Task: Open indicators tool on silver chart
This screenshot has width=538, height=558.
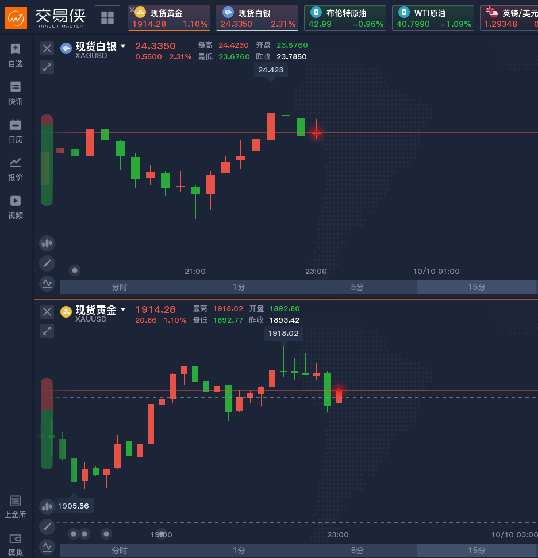Action: (47, 284)
